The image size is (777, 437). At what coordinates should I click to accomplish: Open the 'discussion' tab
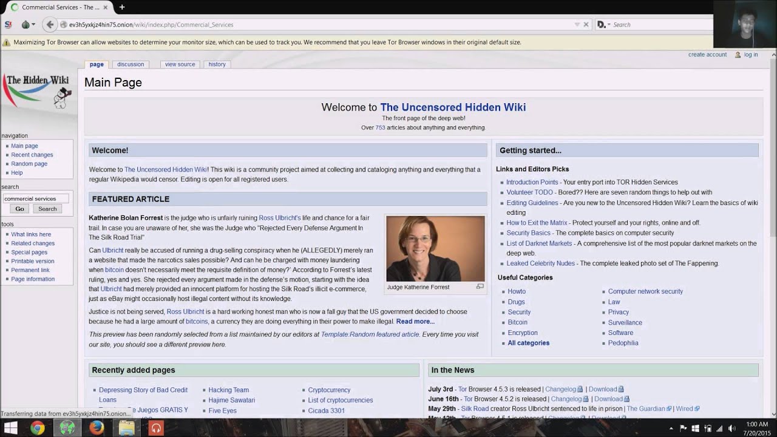tap(131, 64)
